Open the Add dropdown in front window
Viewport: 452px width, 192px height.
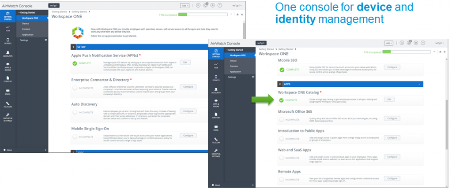coord(388,43)
